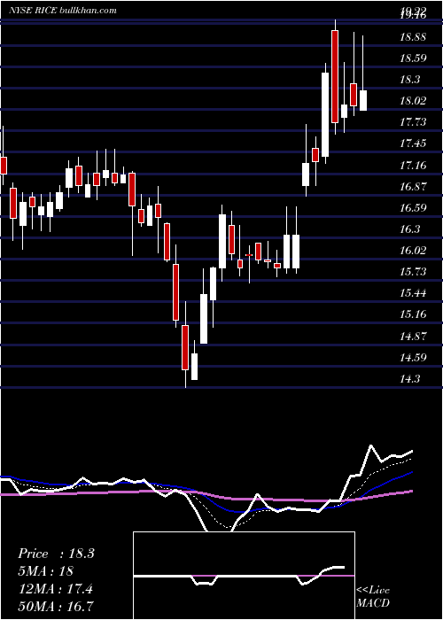
Task: Select the 17.45 price axis label
Action: (x=413, y=143)
